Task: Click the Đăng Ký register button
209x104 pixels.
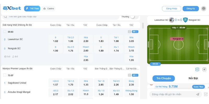Action: [x=191, y=9]
